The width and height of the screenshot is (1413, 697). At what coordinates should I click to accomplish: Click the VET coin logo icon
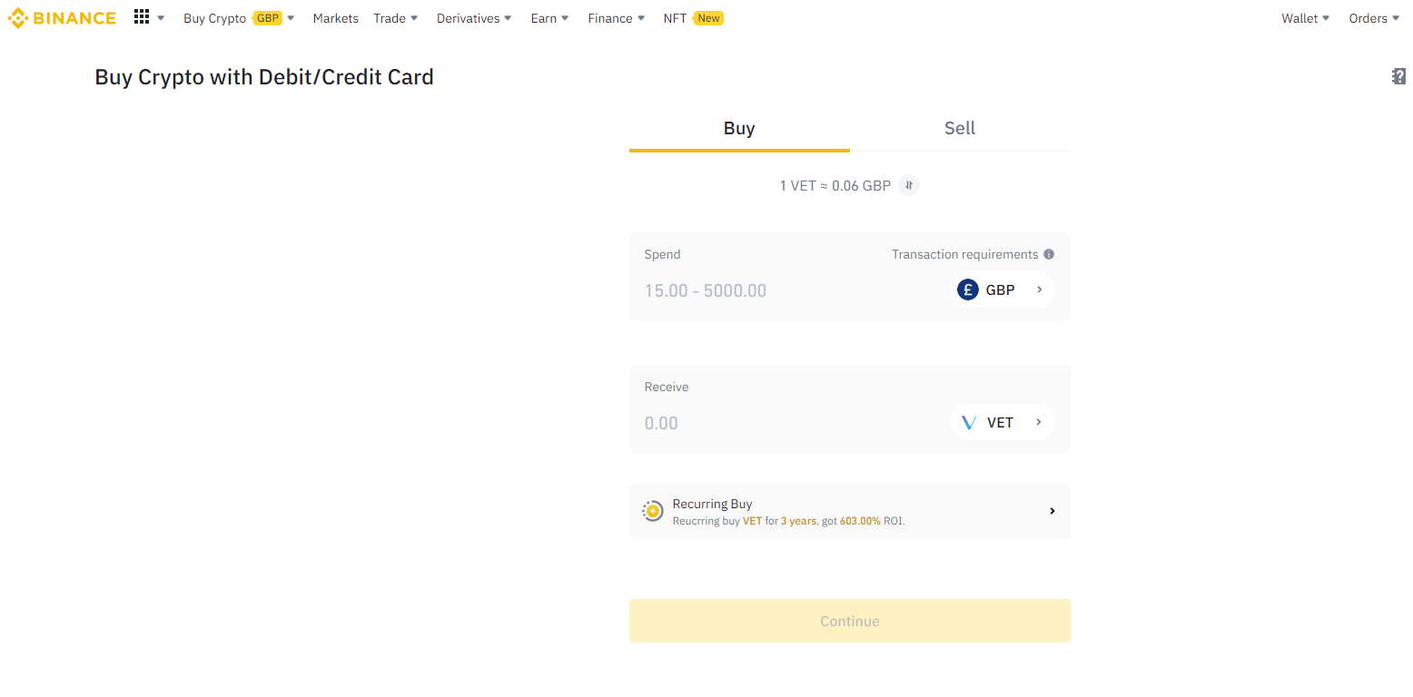tap(969, 422)
